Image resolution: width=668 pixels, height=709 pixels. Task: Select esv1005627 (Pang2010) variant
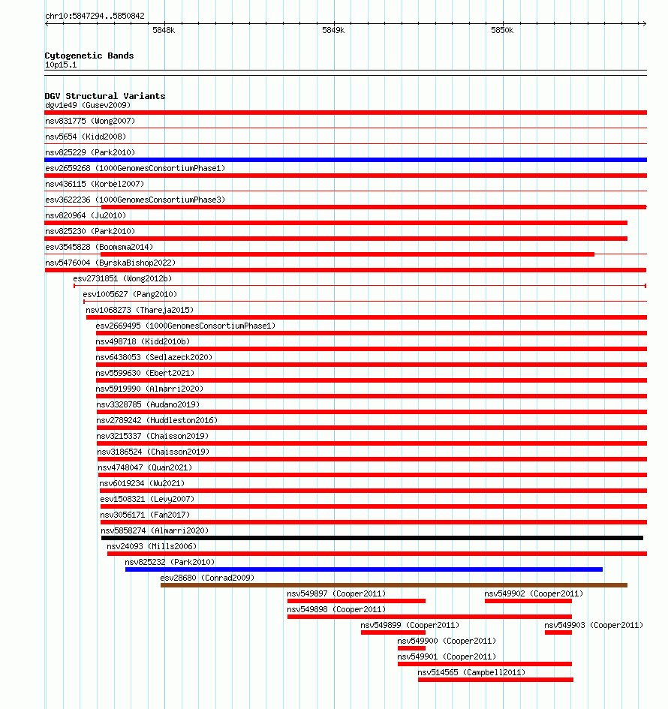click(130, 295)
